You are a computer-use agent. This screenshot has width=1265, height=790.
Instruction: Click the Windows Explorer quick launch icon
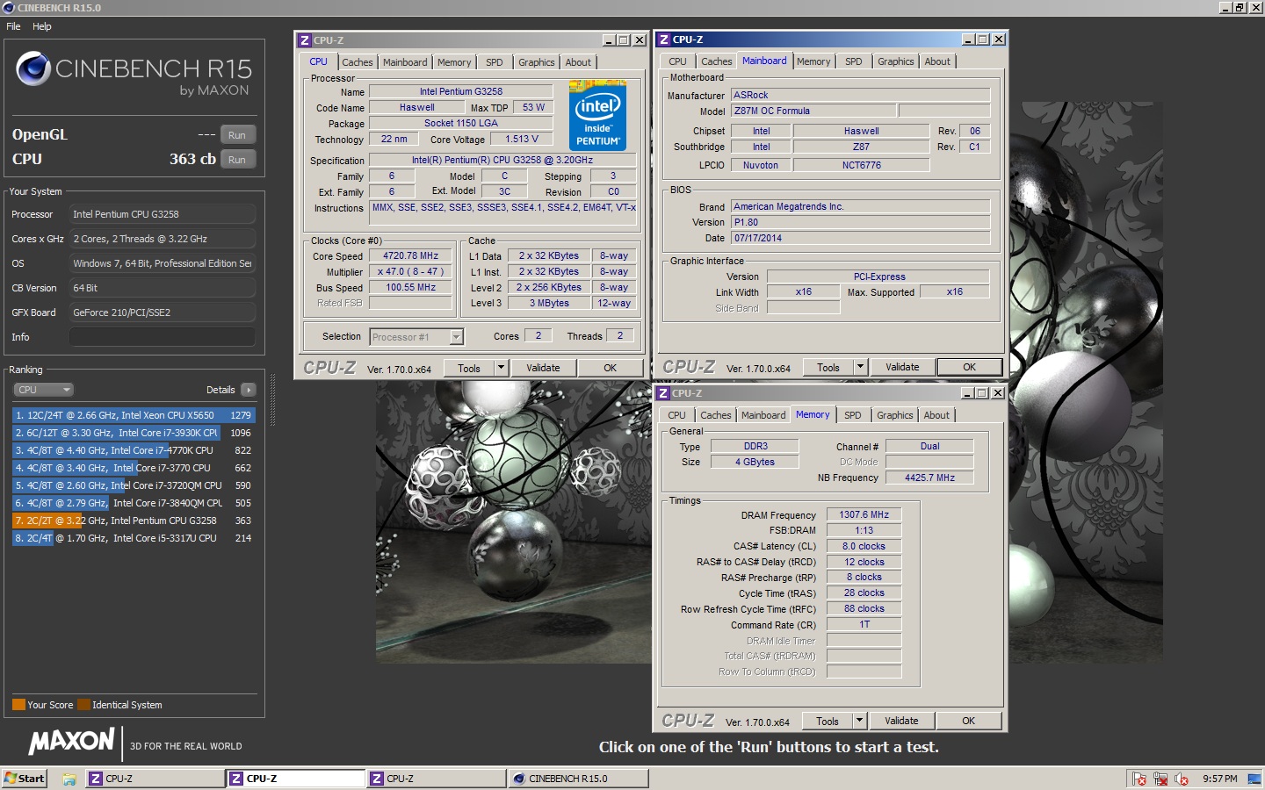click(69, 779)
